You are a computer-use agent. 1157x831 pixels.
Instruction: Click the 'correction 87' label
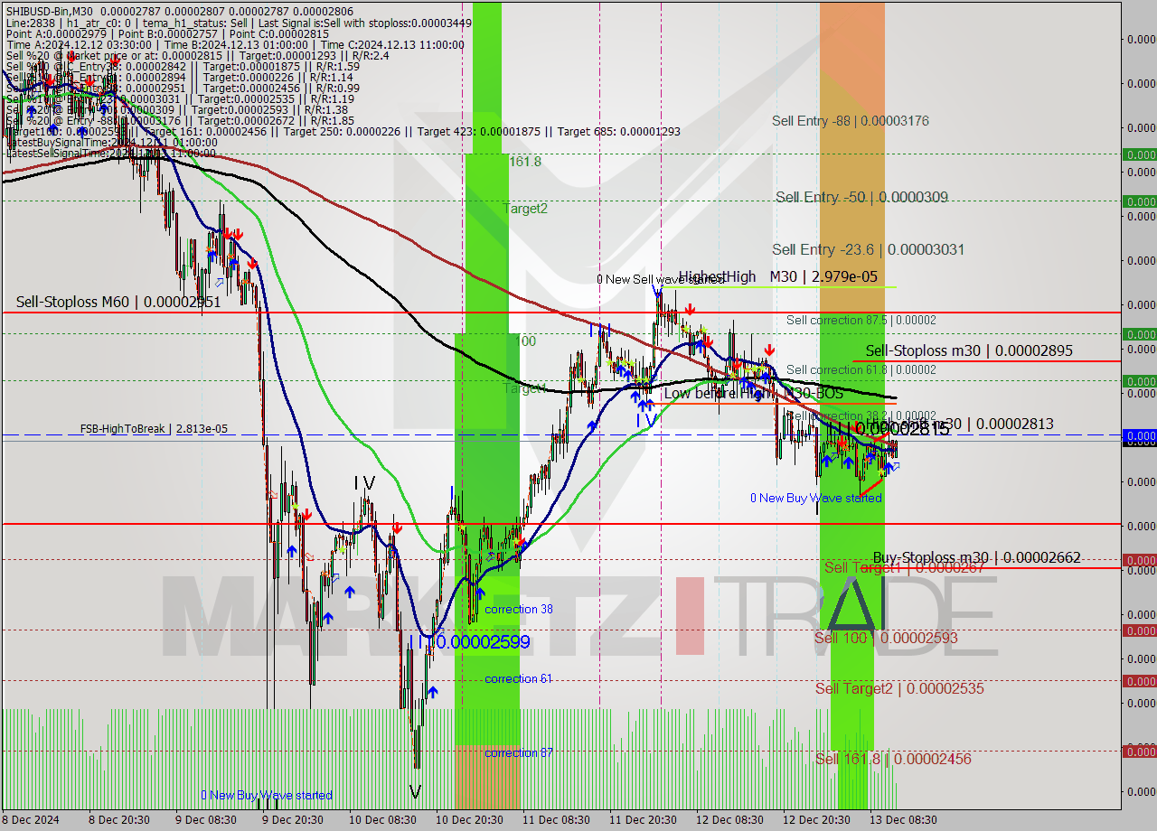[519, 753]
